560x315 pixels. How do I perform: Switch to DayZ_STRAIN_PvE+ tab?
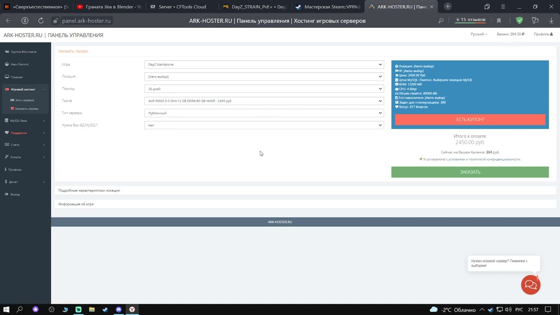[255, 7]
